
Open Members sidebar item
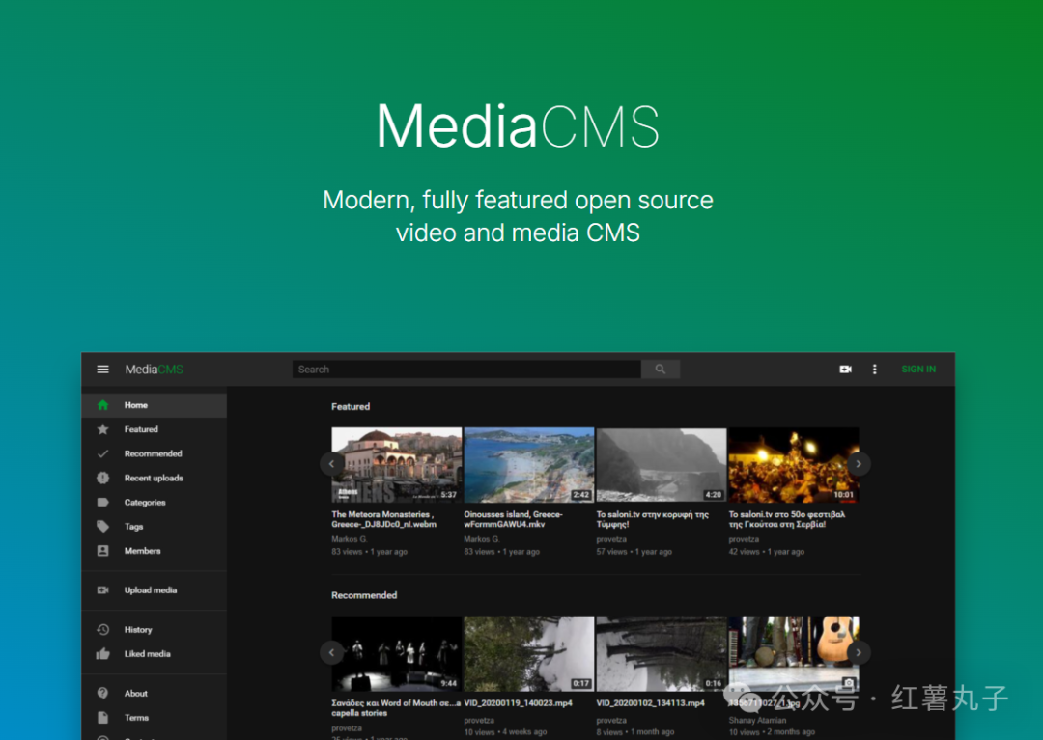coord(155,551)
